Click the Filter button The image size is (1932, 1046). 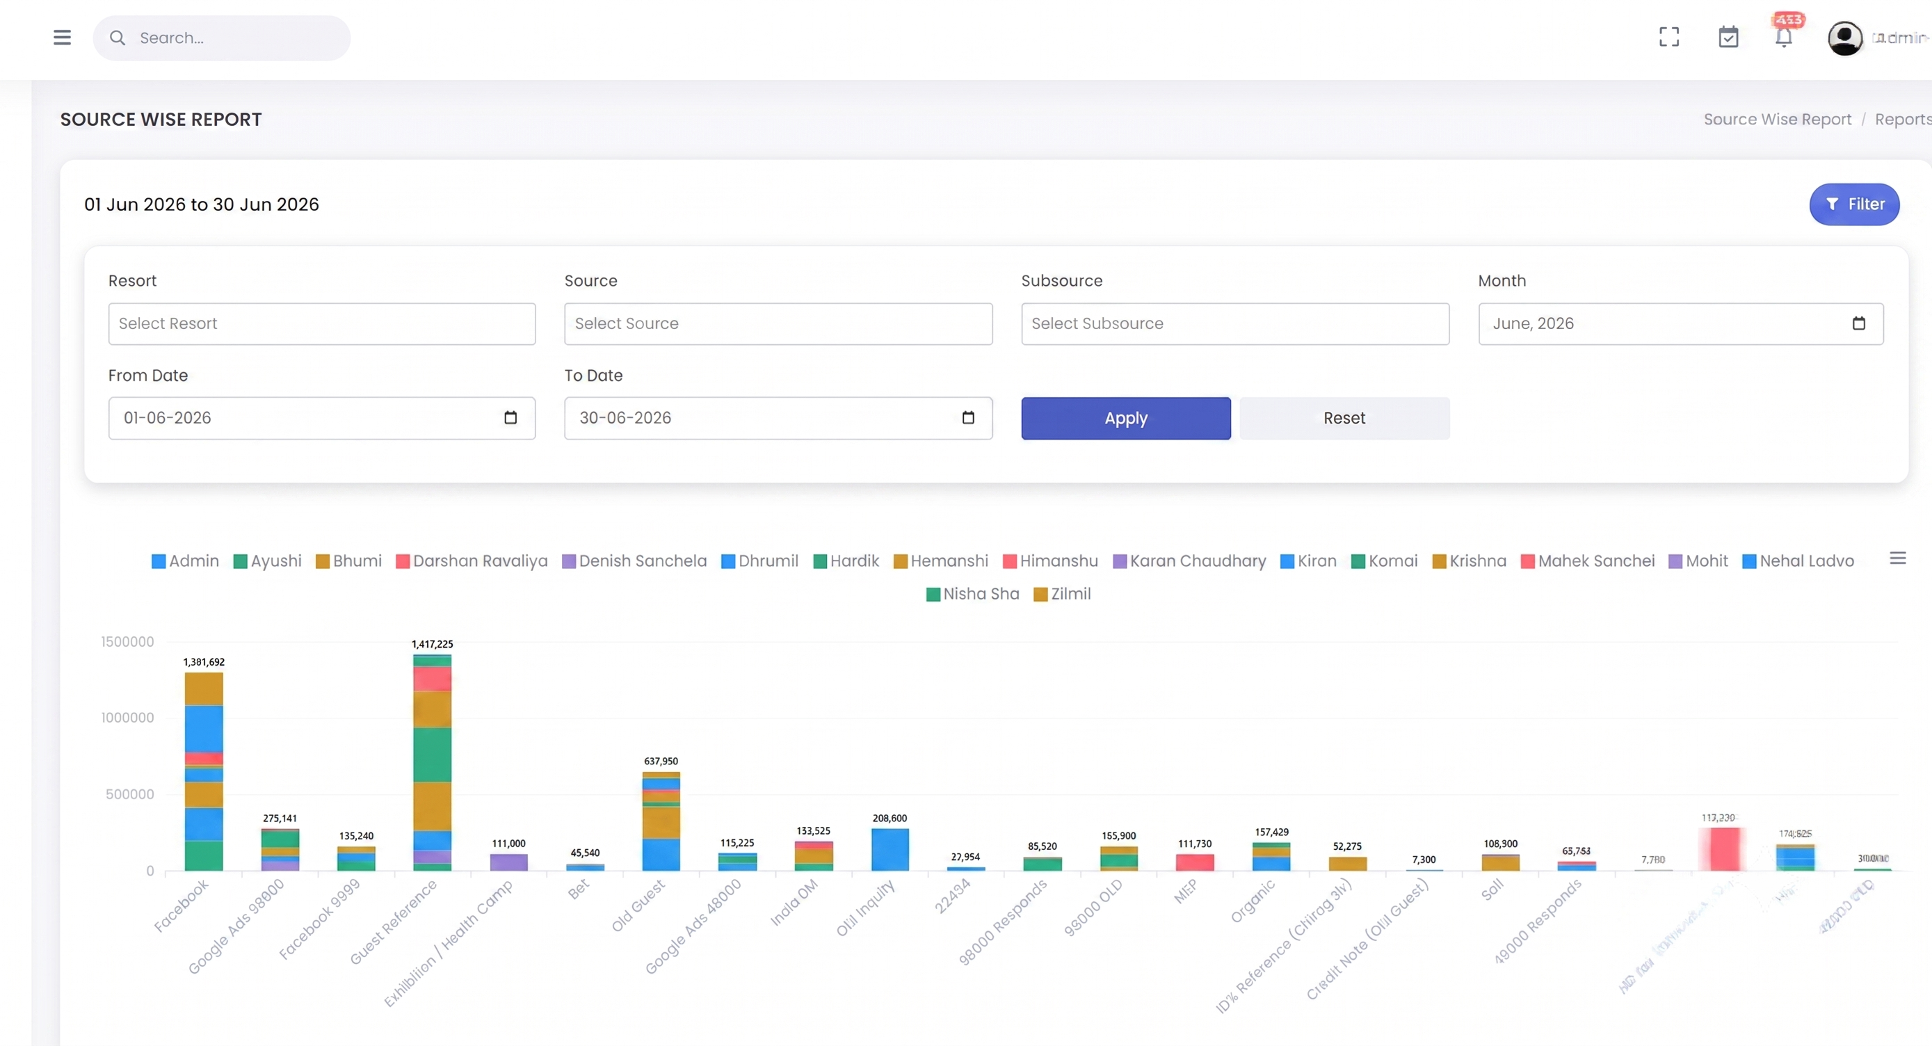[x=1854, y=204]
